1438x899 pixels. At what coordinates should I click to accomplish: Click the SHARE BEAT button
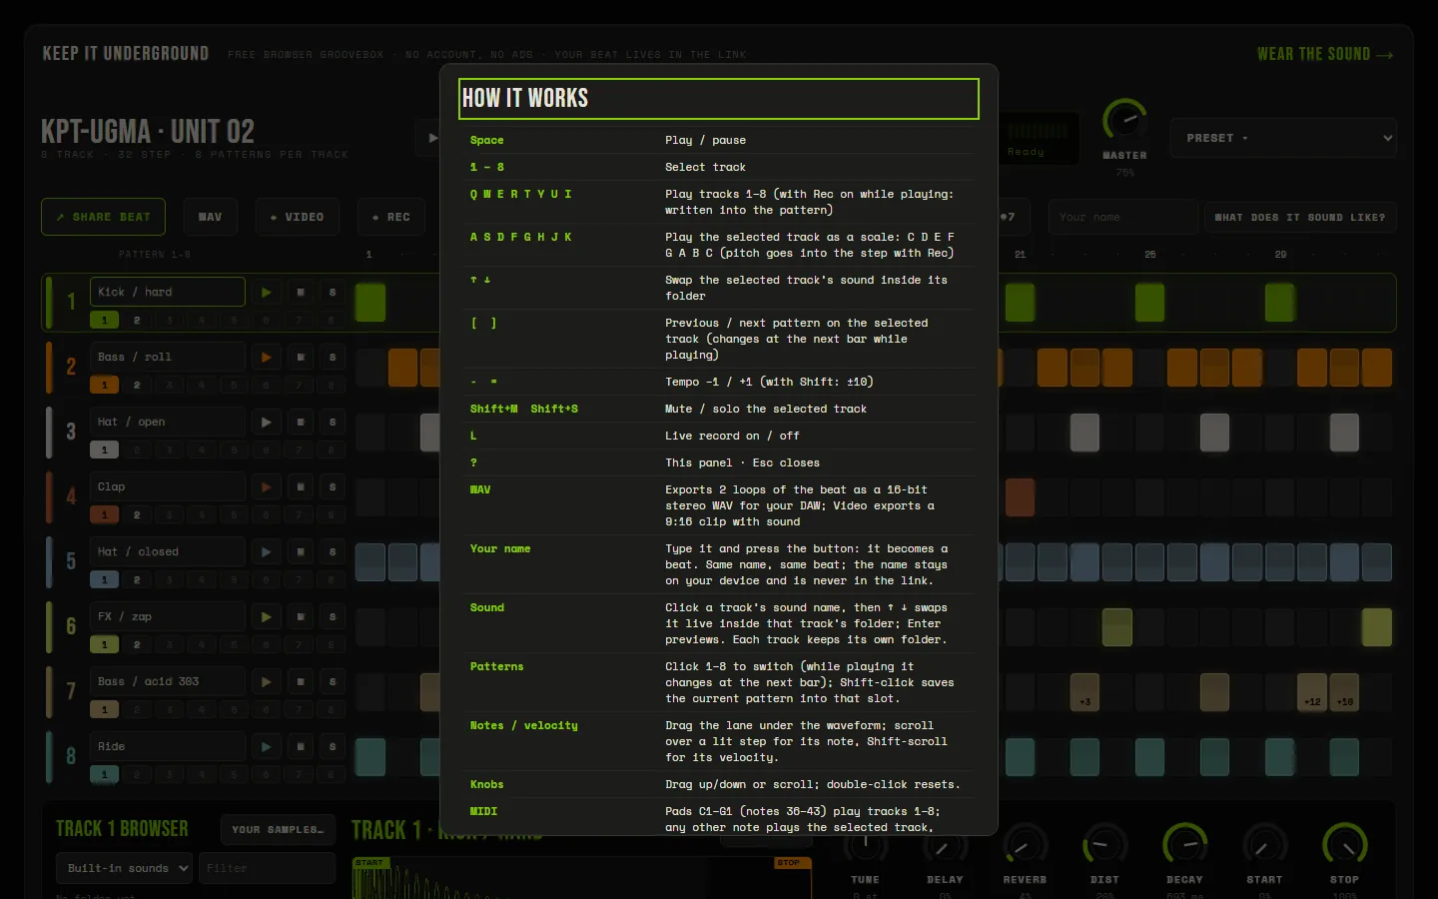[103, 217]
